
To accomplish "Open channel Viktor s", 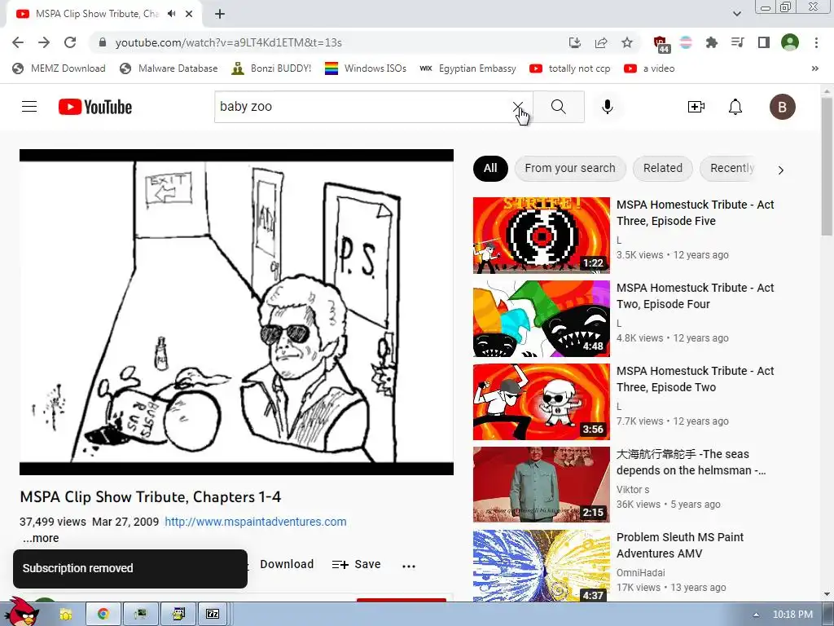I will 632,490.
